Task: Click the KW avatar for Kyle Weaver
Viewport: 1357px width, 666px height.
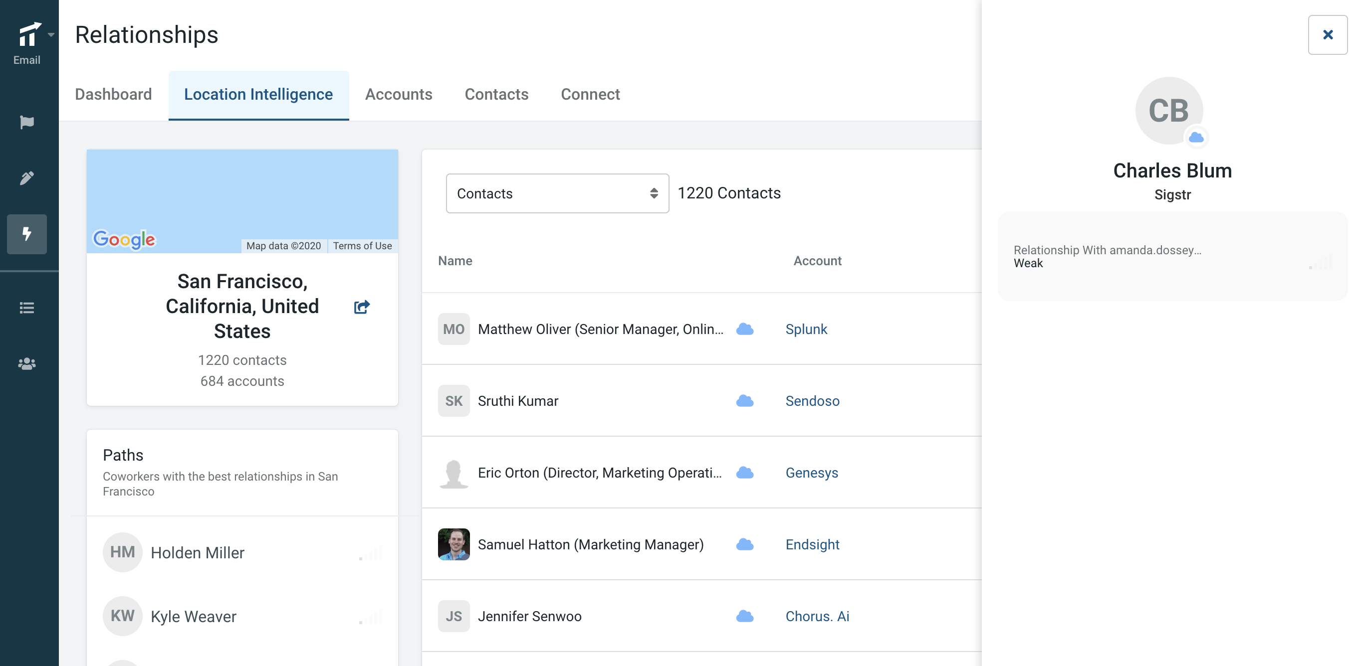Action: 122,616
